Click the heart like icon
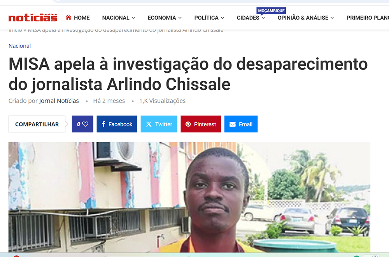This screenshot has width=389, height=257. coord(85,124)
